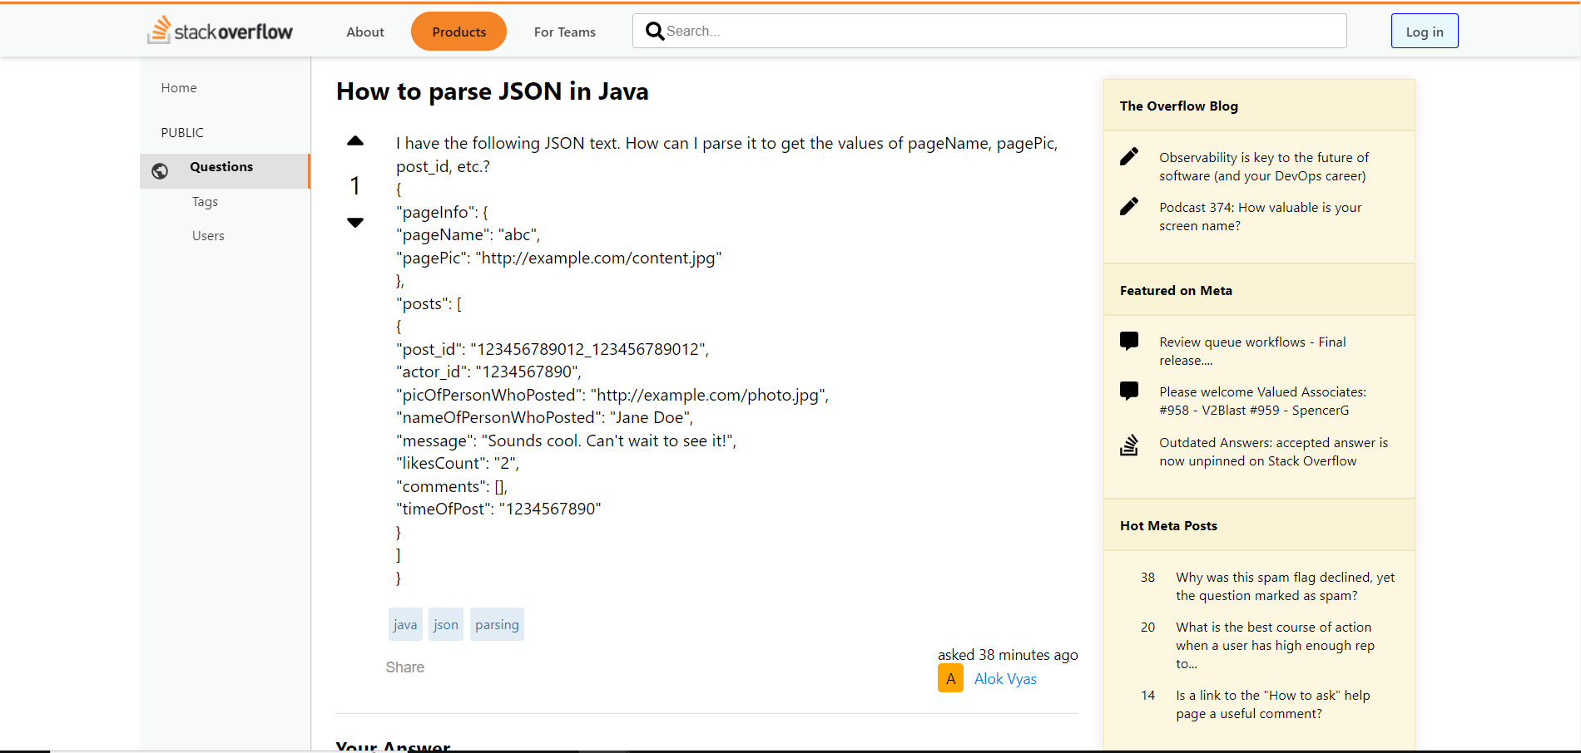The height and width of the screenshot is (753, 1581).
Task: Open Alok Vyas user avatar
Action: [950, 678]
